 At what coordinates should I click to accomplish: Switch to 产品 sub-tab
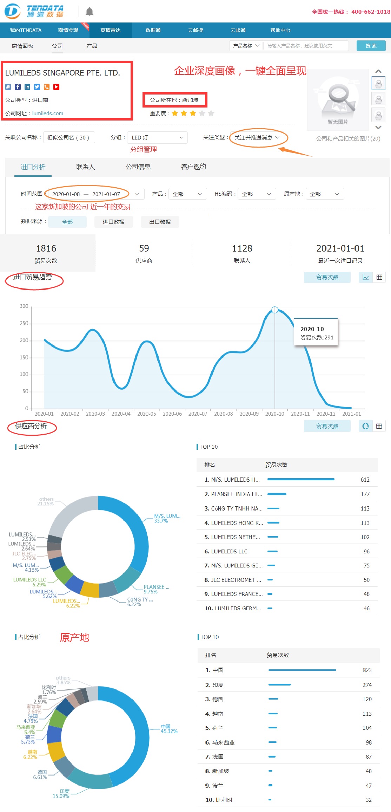point(92,46)
